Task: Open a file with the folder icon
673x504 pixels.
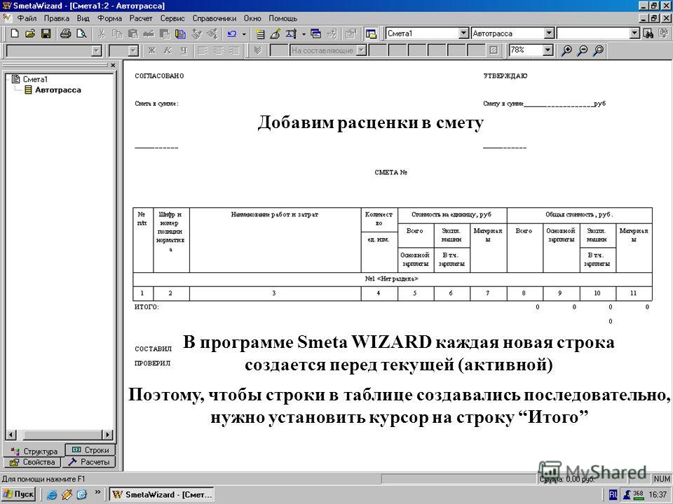Action: coord(30,34)
